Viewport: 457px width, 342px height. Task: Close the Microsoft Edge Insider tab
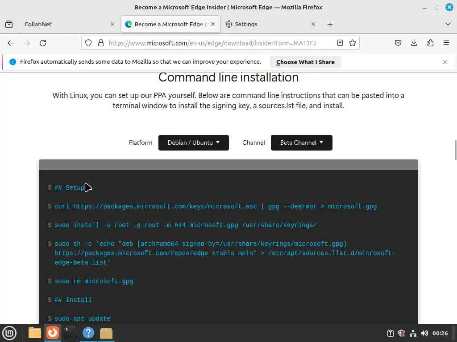213,24
